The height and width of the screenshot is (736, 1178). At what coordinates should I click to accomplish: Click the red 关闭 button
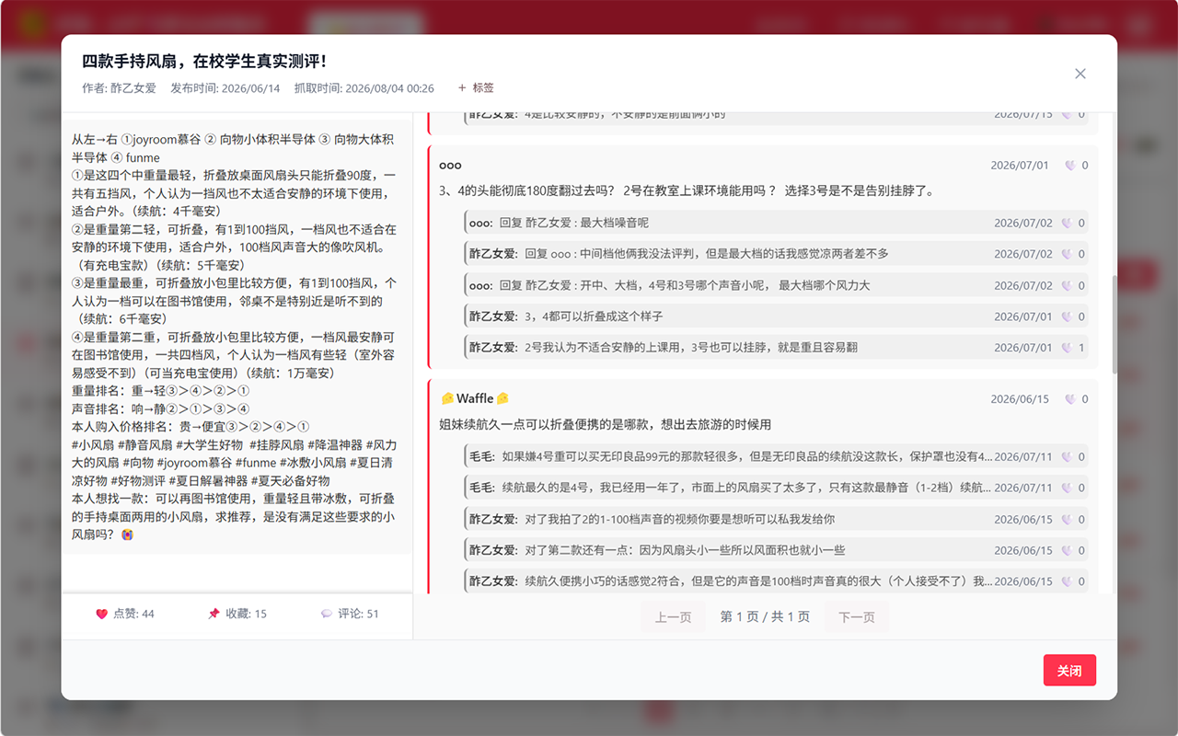pyautogui.click(x=1069, y=671)
